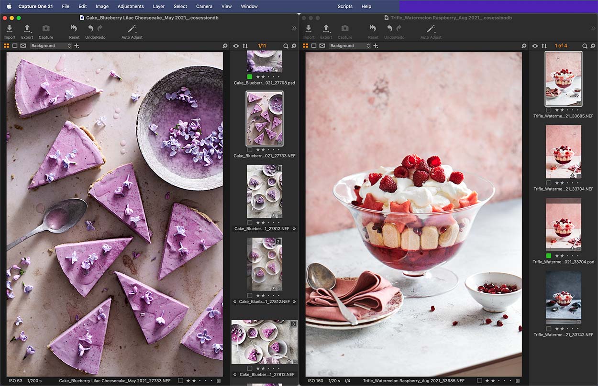Screen dimensions: 598x386
Task: Open the grid view icon above the cheesecake image
Action: (6, 45)
